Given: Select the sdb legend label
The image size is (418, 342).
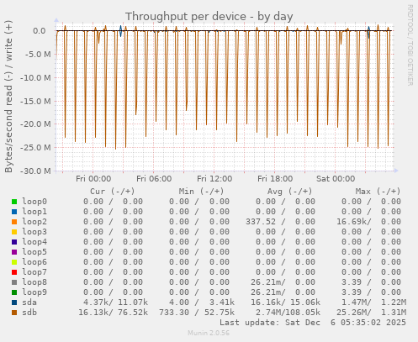Looking at the screenshot, I should (x=29, y=313).
